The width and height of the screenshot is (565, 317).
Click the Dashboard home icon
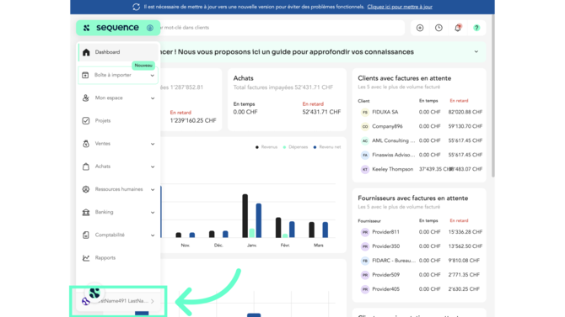86,52
